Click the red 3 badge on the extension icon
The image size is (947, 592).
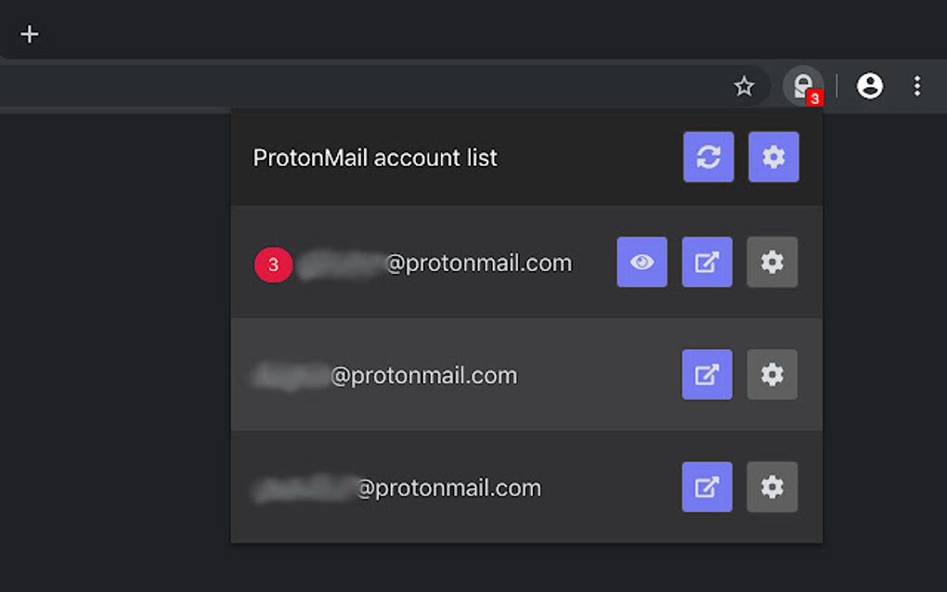coord(816,97)
